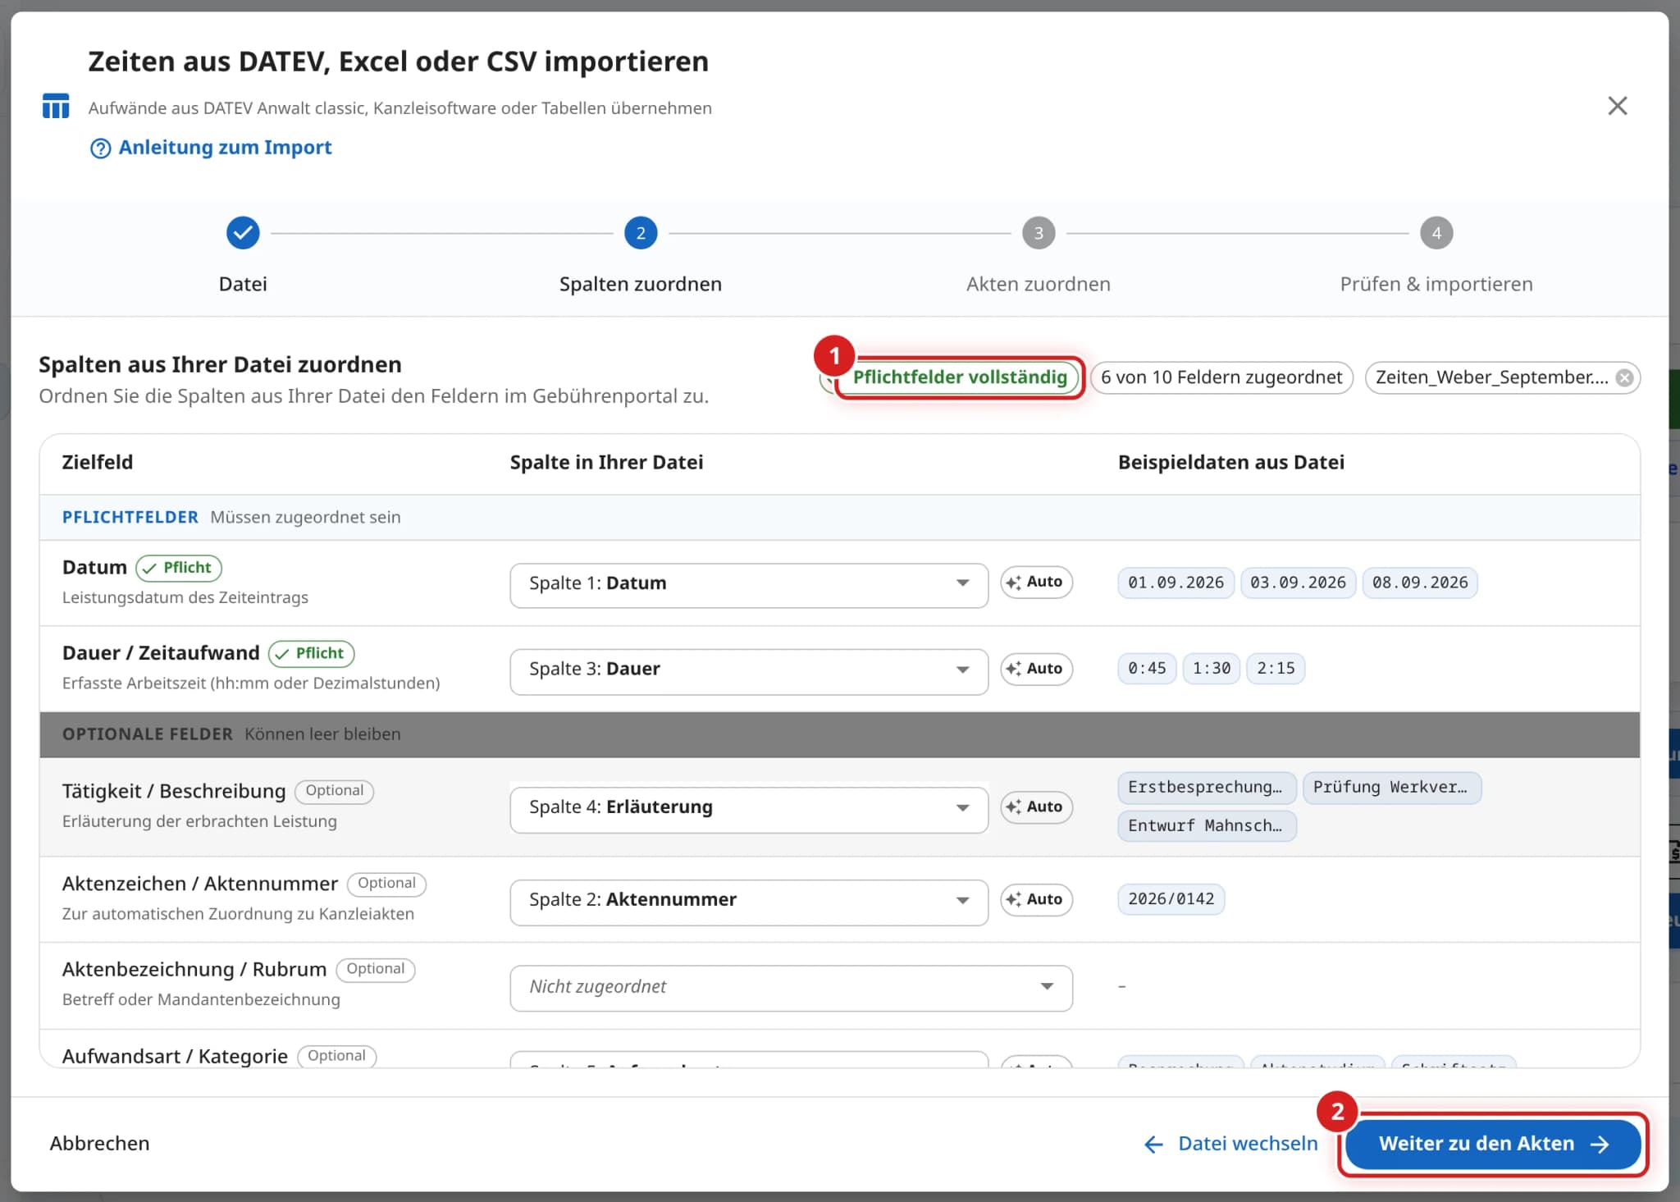Close the import dialog with X
Viewport: 1680px width, 1202px height.
[1617, 106]
